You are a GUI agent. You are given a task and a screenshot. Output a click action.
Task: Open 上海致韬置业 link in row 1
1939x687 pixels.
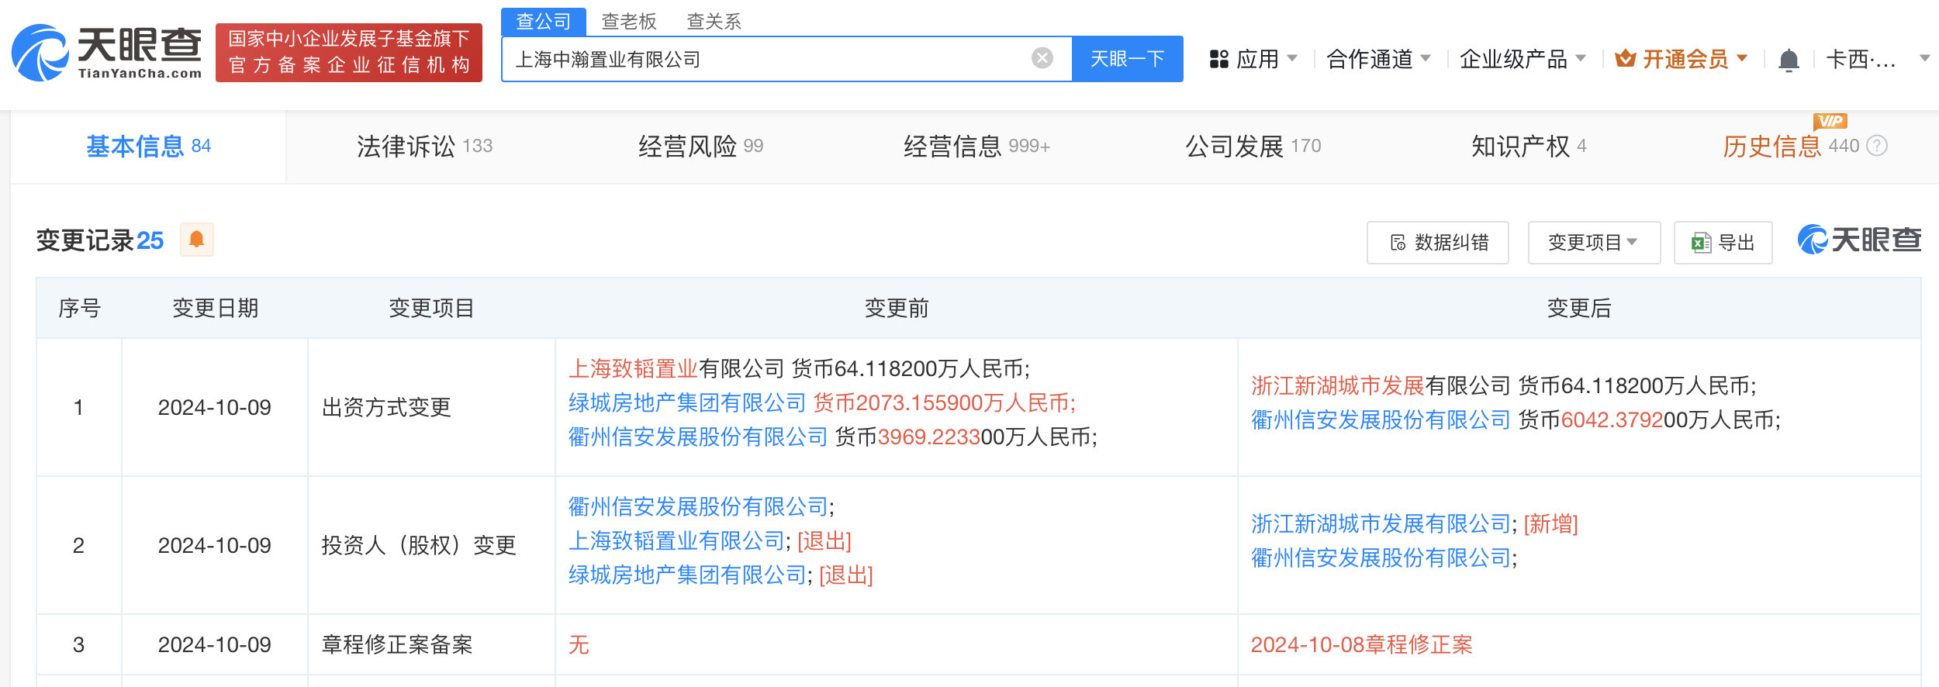(633, 368)
